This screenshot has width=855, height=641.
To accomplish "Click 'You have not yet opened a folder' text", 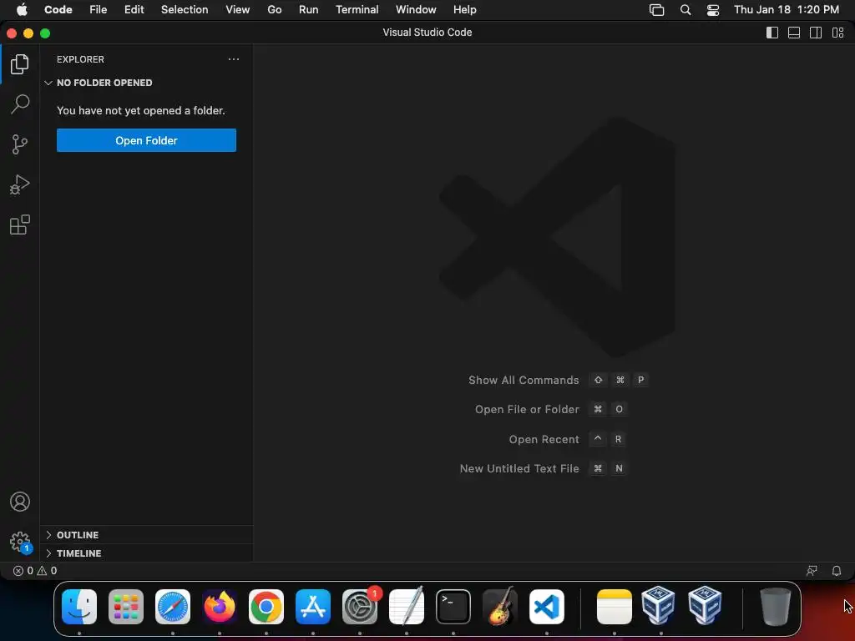I will click(140, 111).
